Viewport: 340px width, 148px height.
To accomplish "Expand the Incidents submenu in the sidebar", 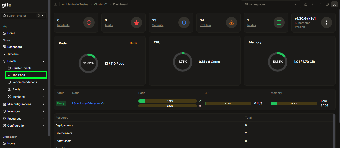I will pos(44,97).
